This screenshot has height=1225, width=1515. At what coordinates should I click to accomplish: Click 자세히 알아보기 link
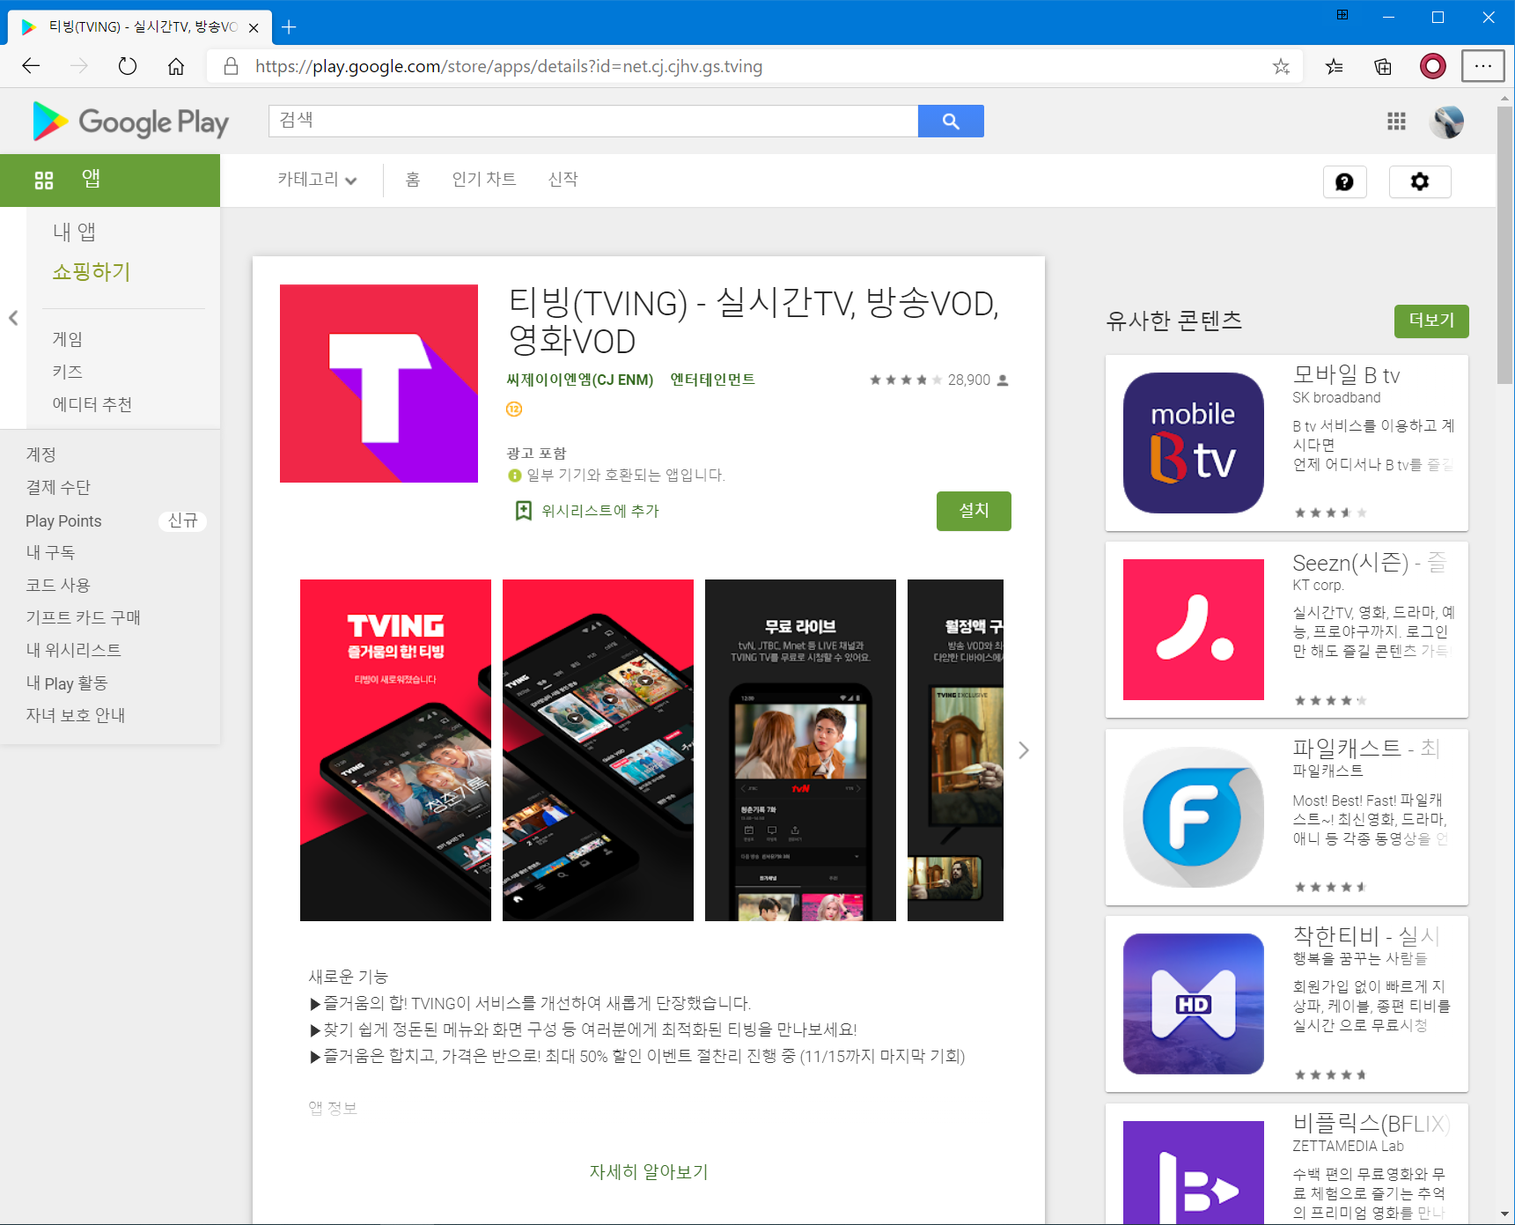649,1171
